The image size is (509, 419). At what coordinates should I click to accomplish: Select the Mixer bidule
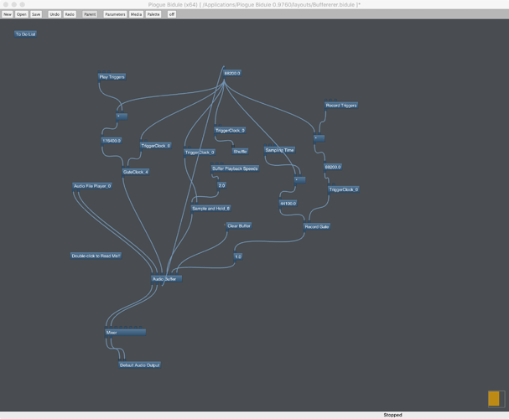125,333
